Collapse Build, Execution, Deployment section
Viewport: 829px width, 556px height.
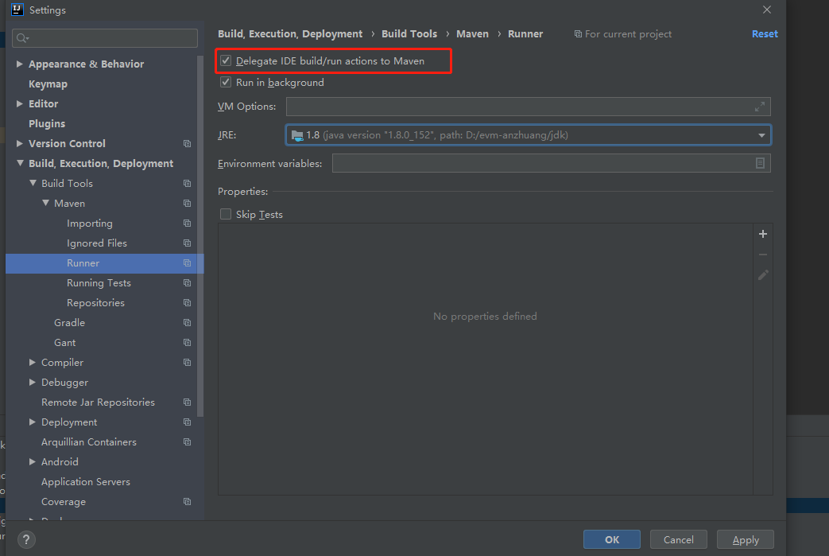coord(20,164)
